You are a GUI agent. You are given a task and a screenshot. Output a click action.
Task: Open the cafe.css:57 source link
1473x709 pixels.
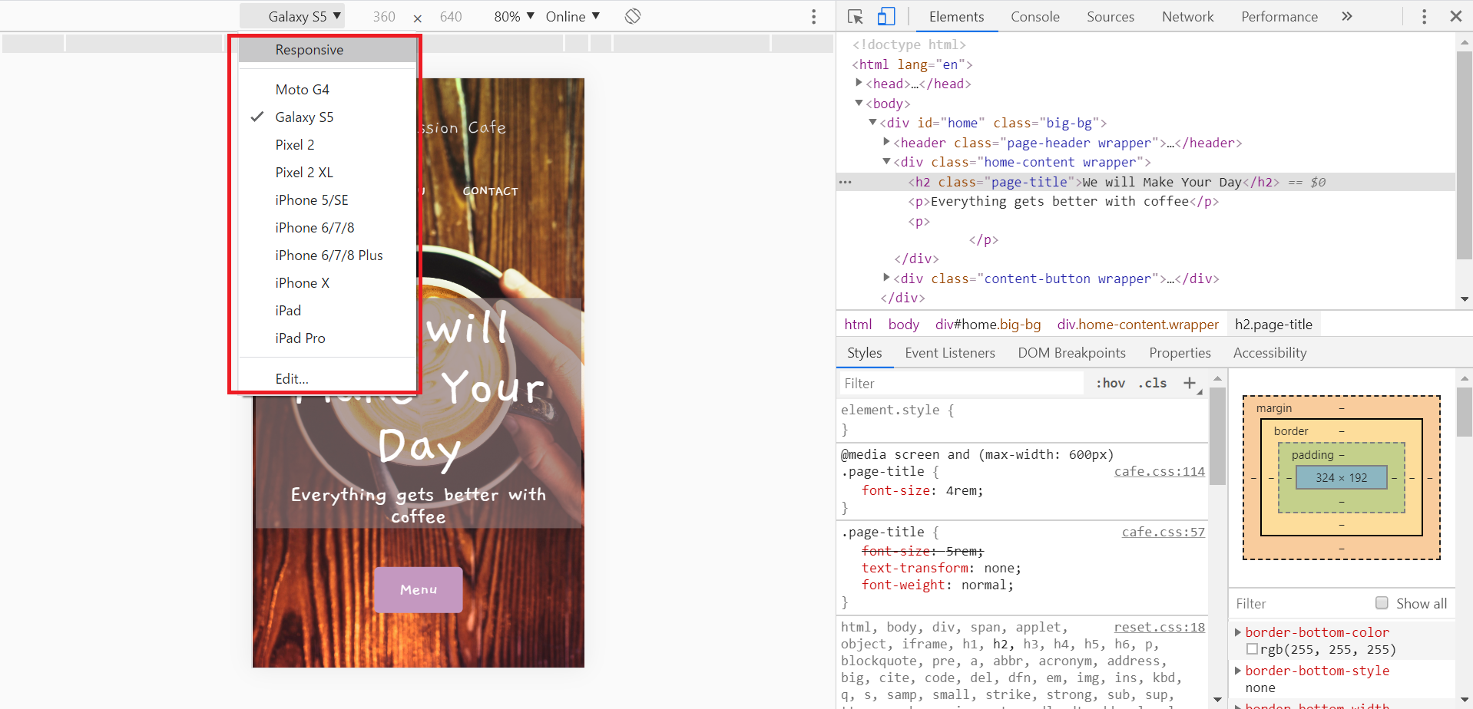click(x=1164, y=532)
